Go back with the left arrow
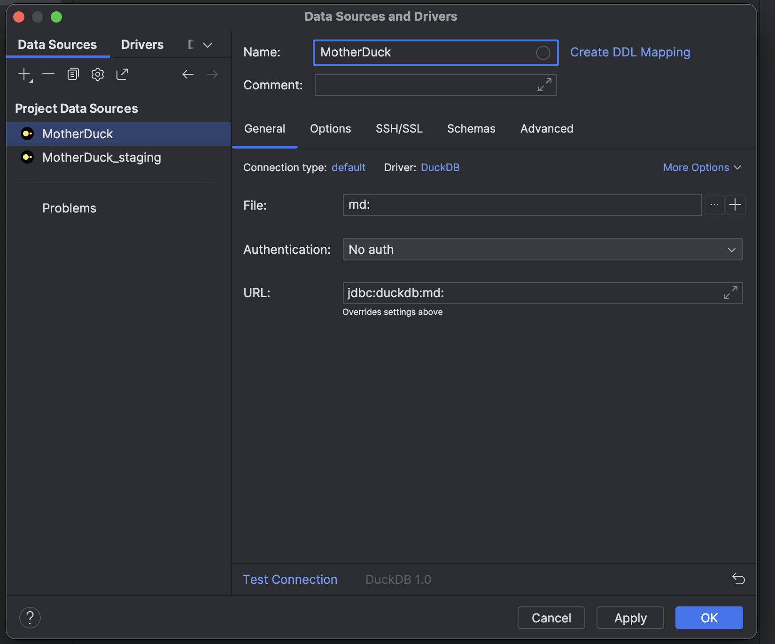 188,74
